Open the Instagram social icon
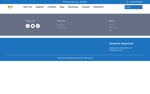Screen dimensions: 150x94 (38, 26)
